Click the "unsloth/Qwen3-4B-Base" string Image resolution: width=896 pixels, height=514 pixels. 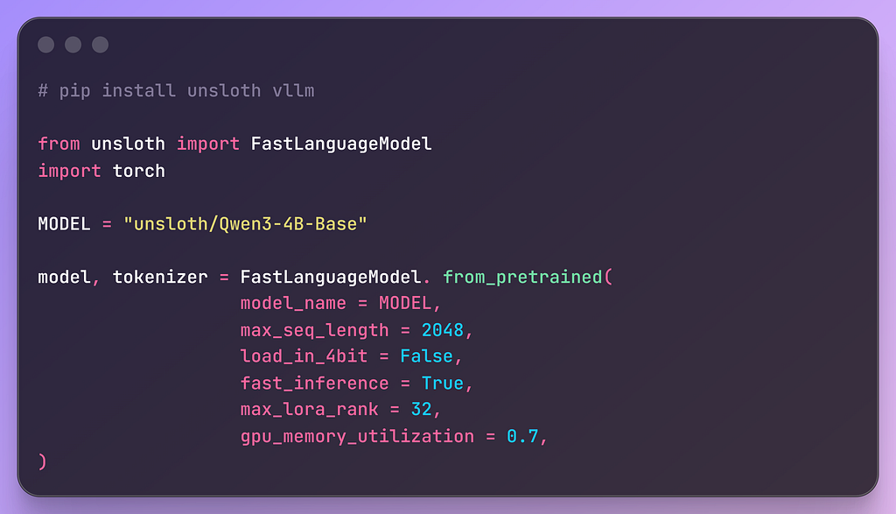245,223
